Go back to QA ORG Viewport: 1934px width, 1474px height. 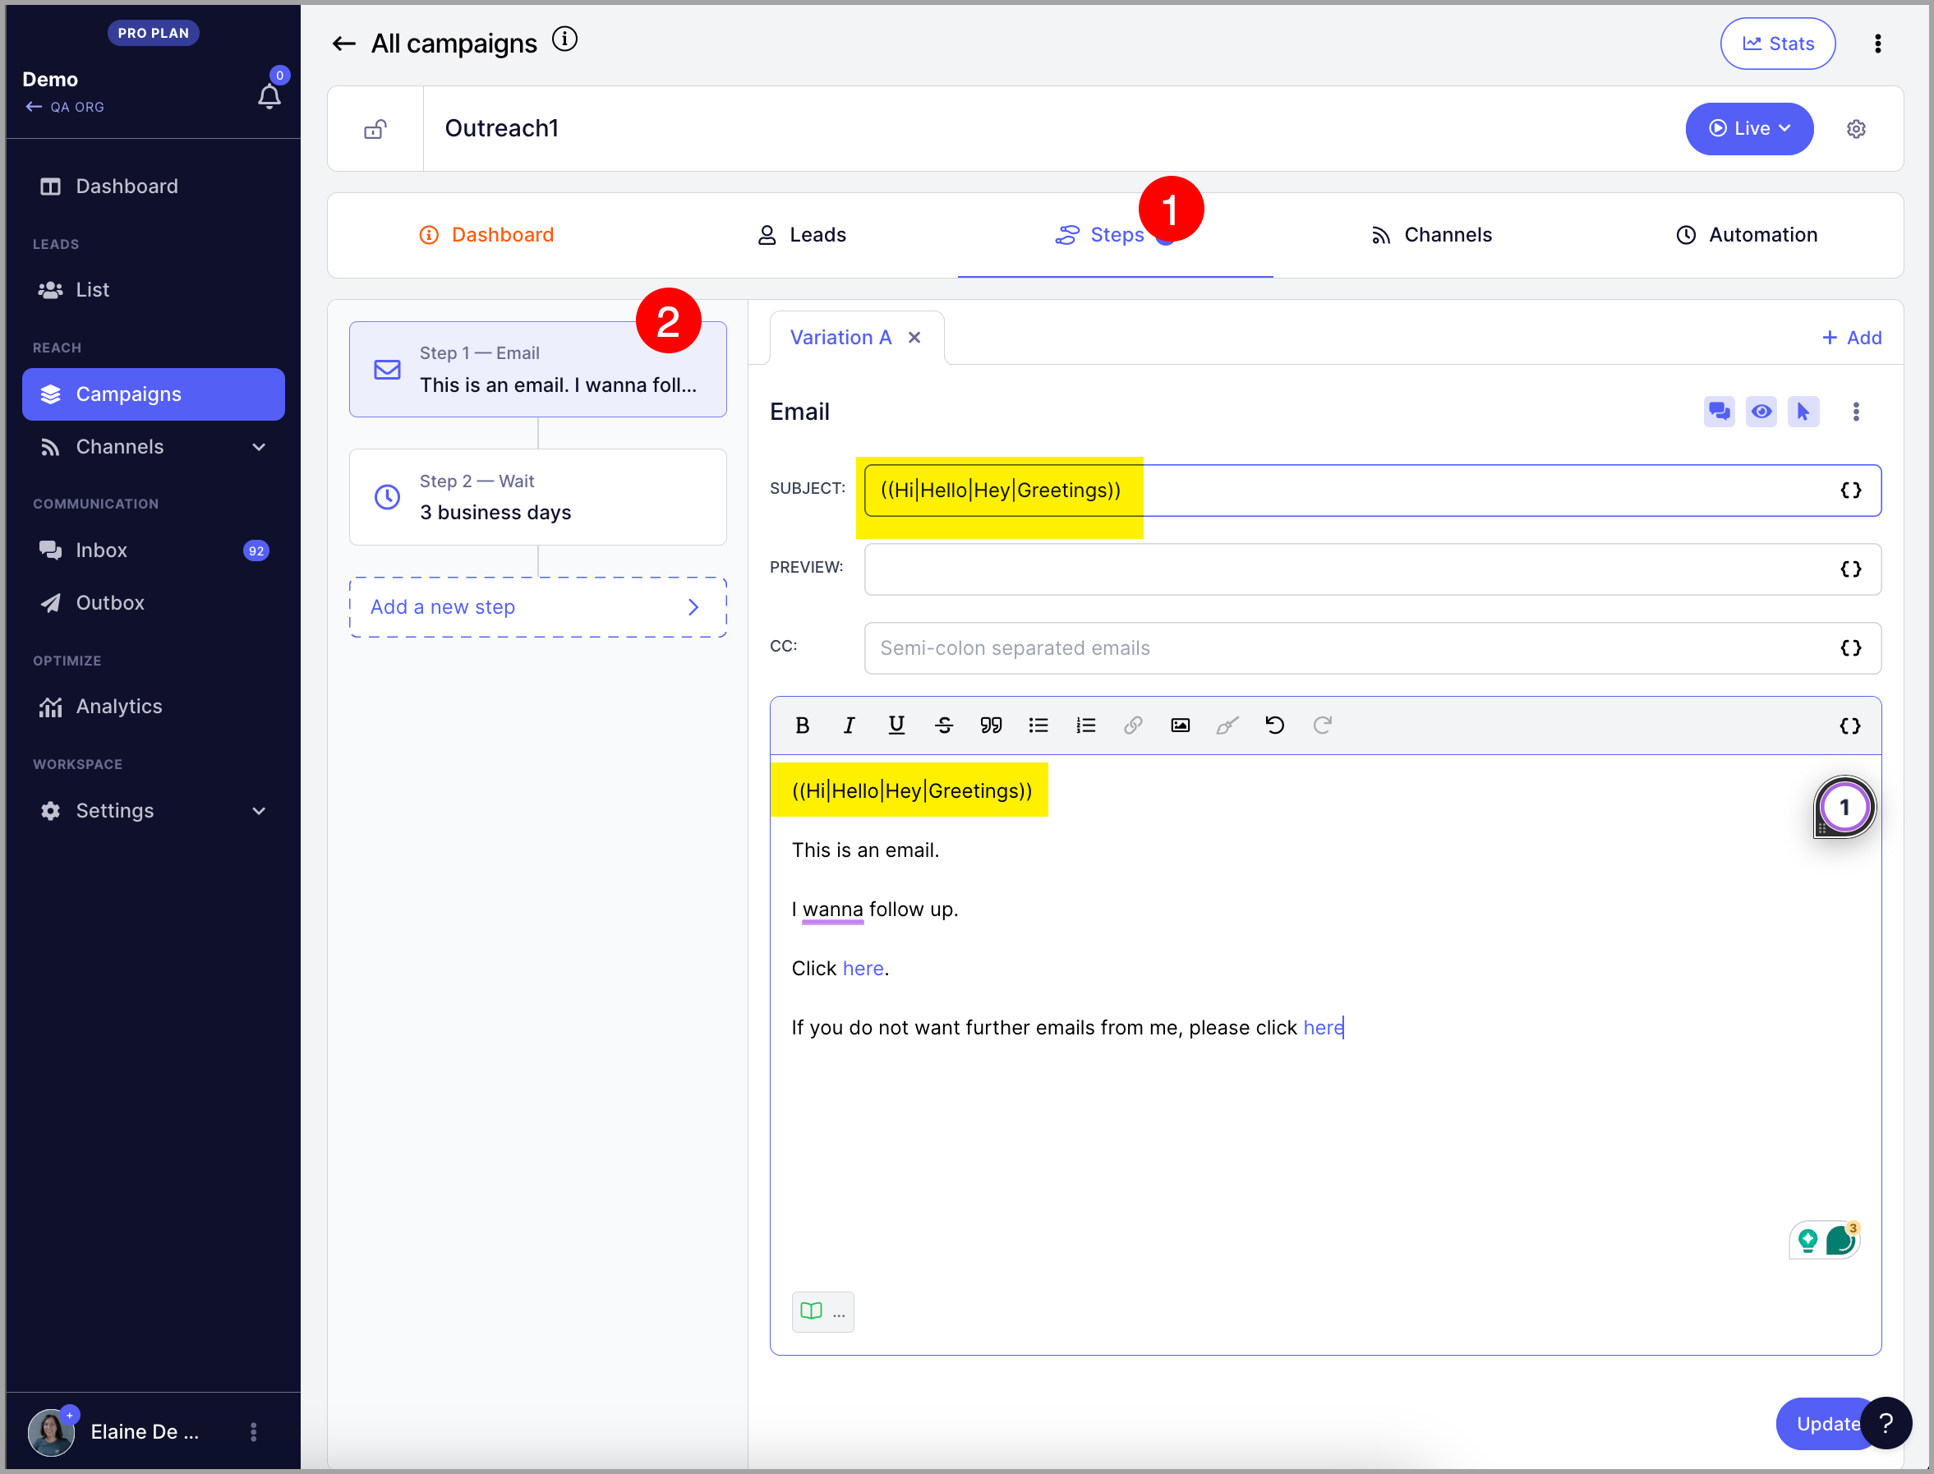click(x=66, y=107)
